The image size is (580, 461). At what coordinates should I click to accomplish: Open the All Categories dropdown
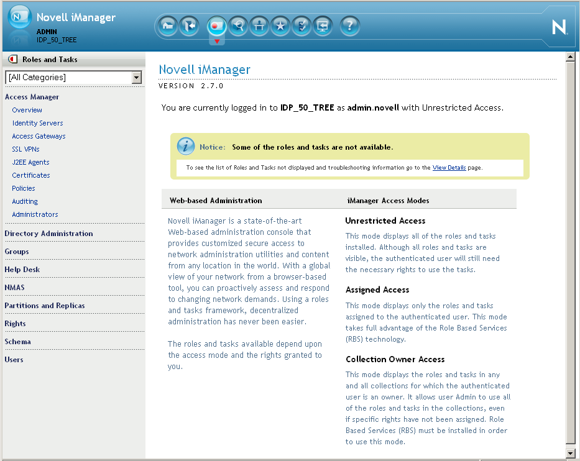73,77
